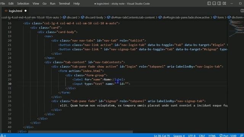Split the editor to the right

[242, 11]
